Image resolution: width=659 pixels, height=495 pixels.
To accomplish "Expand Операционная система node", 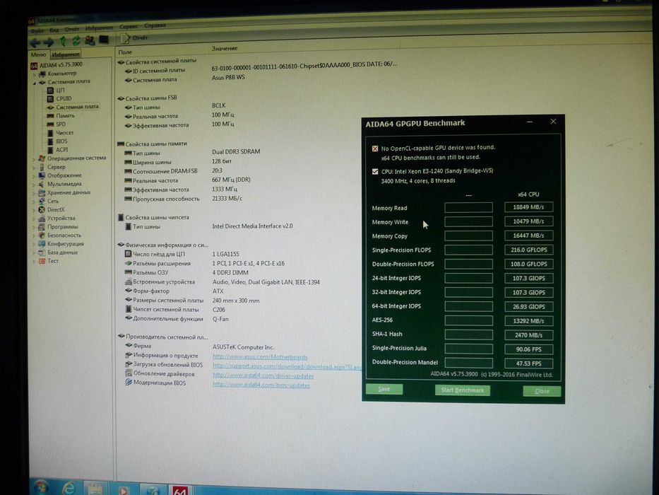I will (35, 159).
